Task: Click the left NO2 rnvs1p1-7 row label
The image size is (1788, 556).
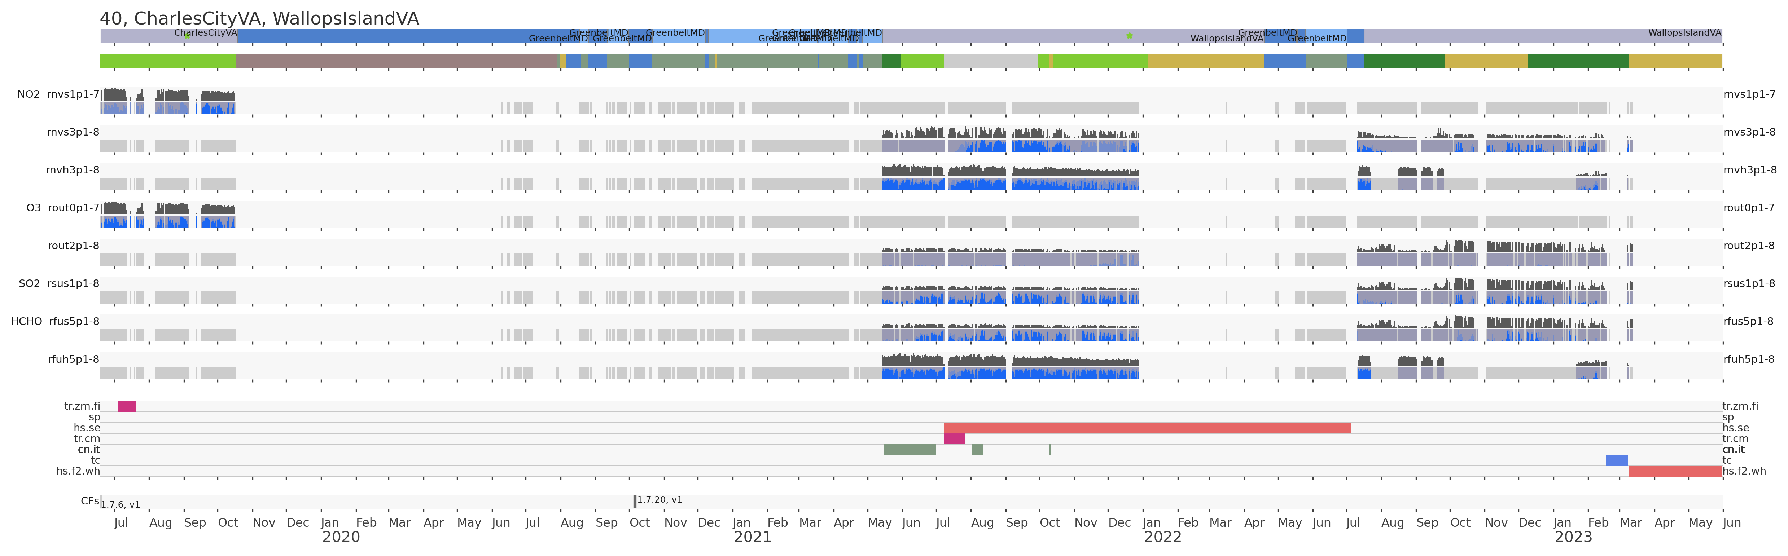Action: click(x=58, y=94)
